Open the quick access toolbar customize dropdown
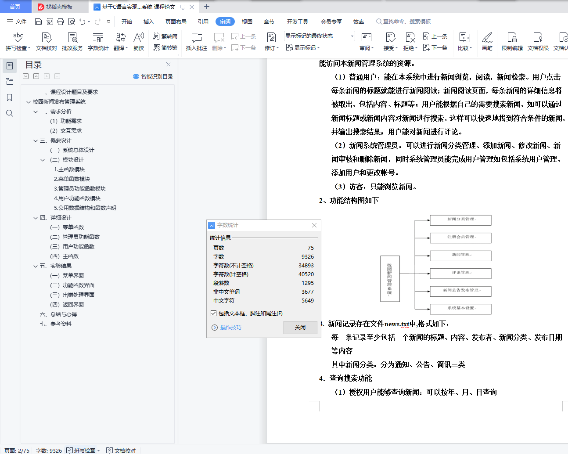This screenshot has height=454, width=568. [108, 22]
